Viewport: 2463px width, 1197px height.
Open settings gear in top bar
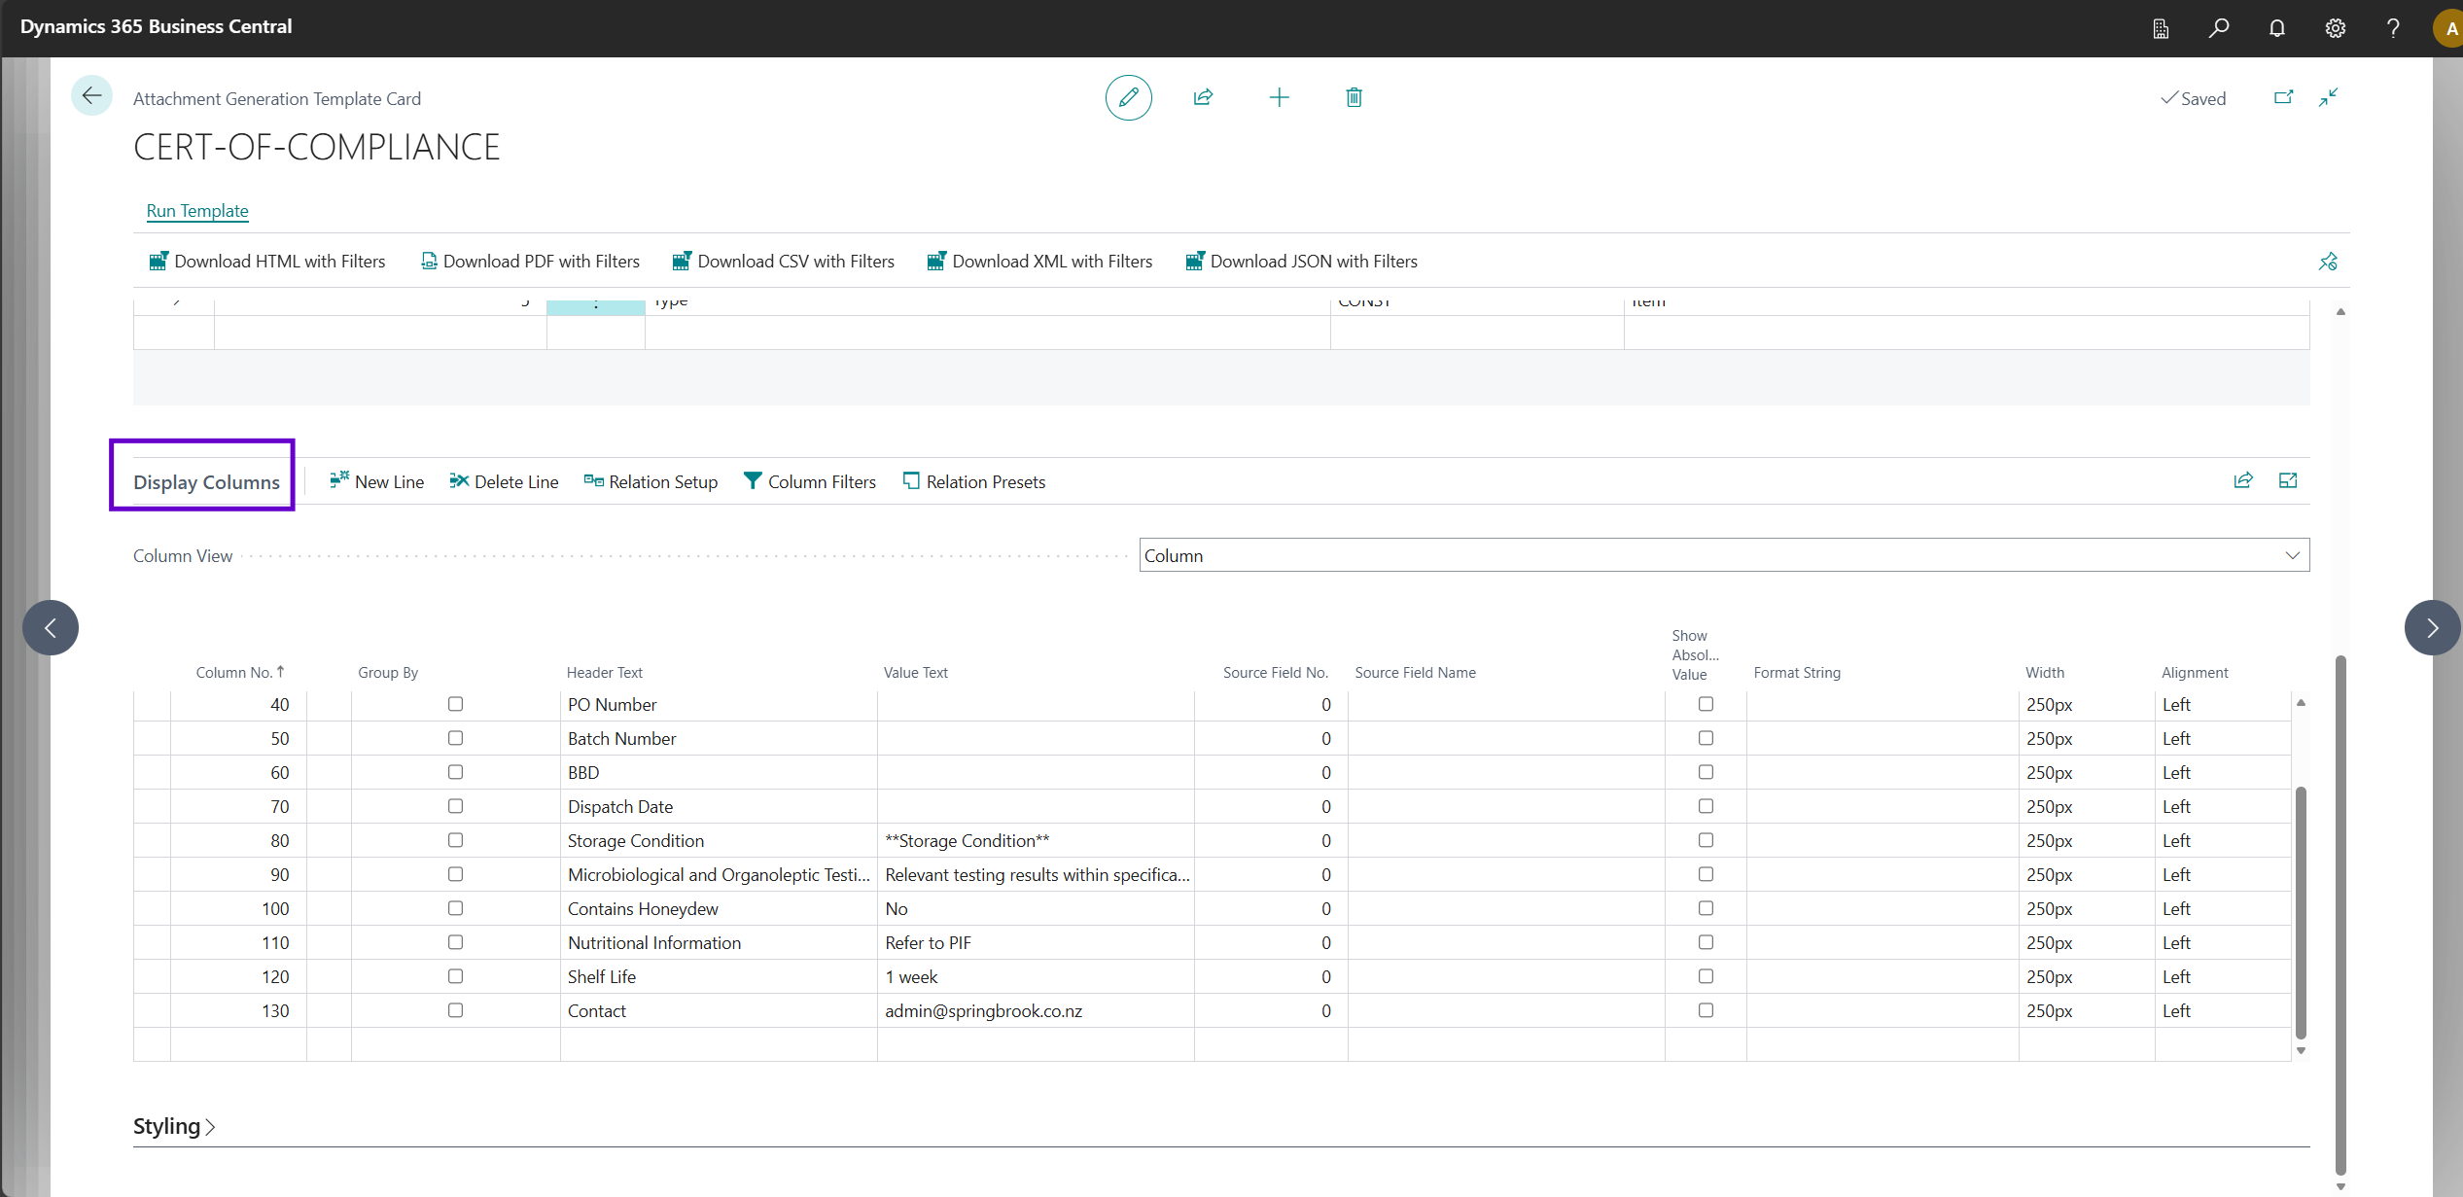(x=2336, y=28)
